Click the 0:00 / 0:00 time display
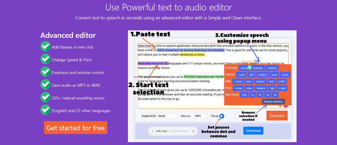337x145 pixels. click(161, 131)
